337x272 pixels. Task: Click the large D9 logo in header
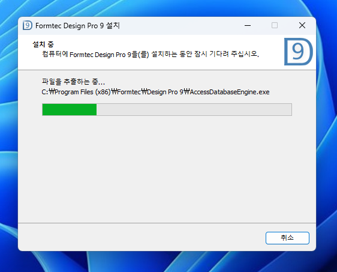tap(298, 52)
